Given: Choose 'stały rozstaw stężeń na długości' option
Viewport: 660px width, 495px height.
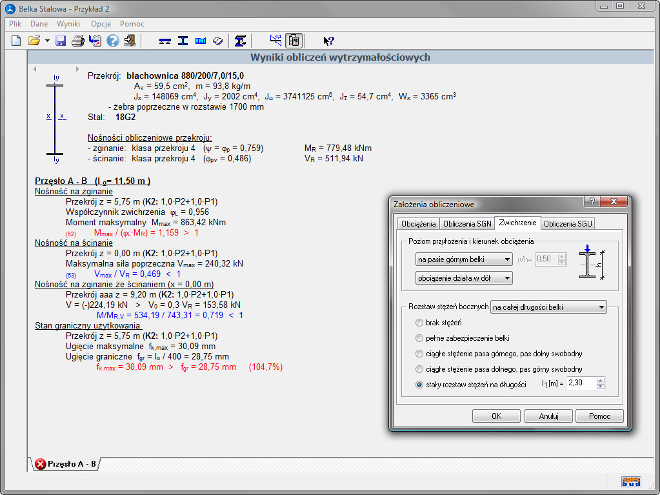Looking at the screenshot, I should click(x=420, y=384).
